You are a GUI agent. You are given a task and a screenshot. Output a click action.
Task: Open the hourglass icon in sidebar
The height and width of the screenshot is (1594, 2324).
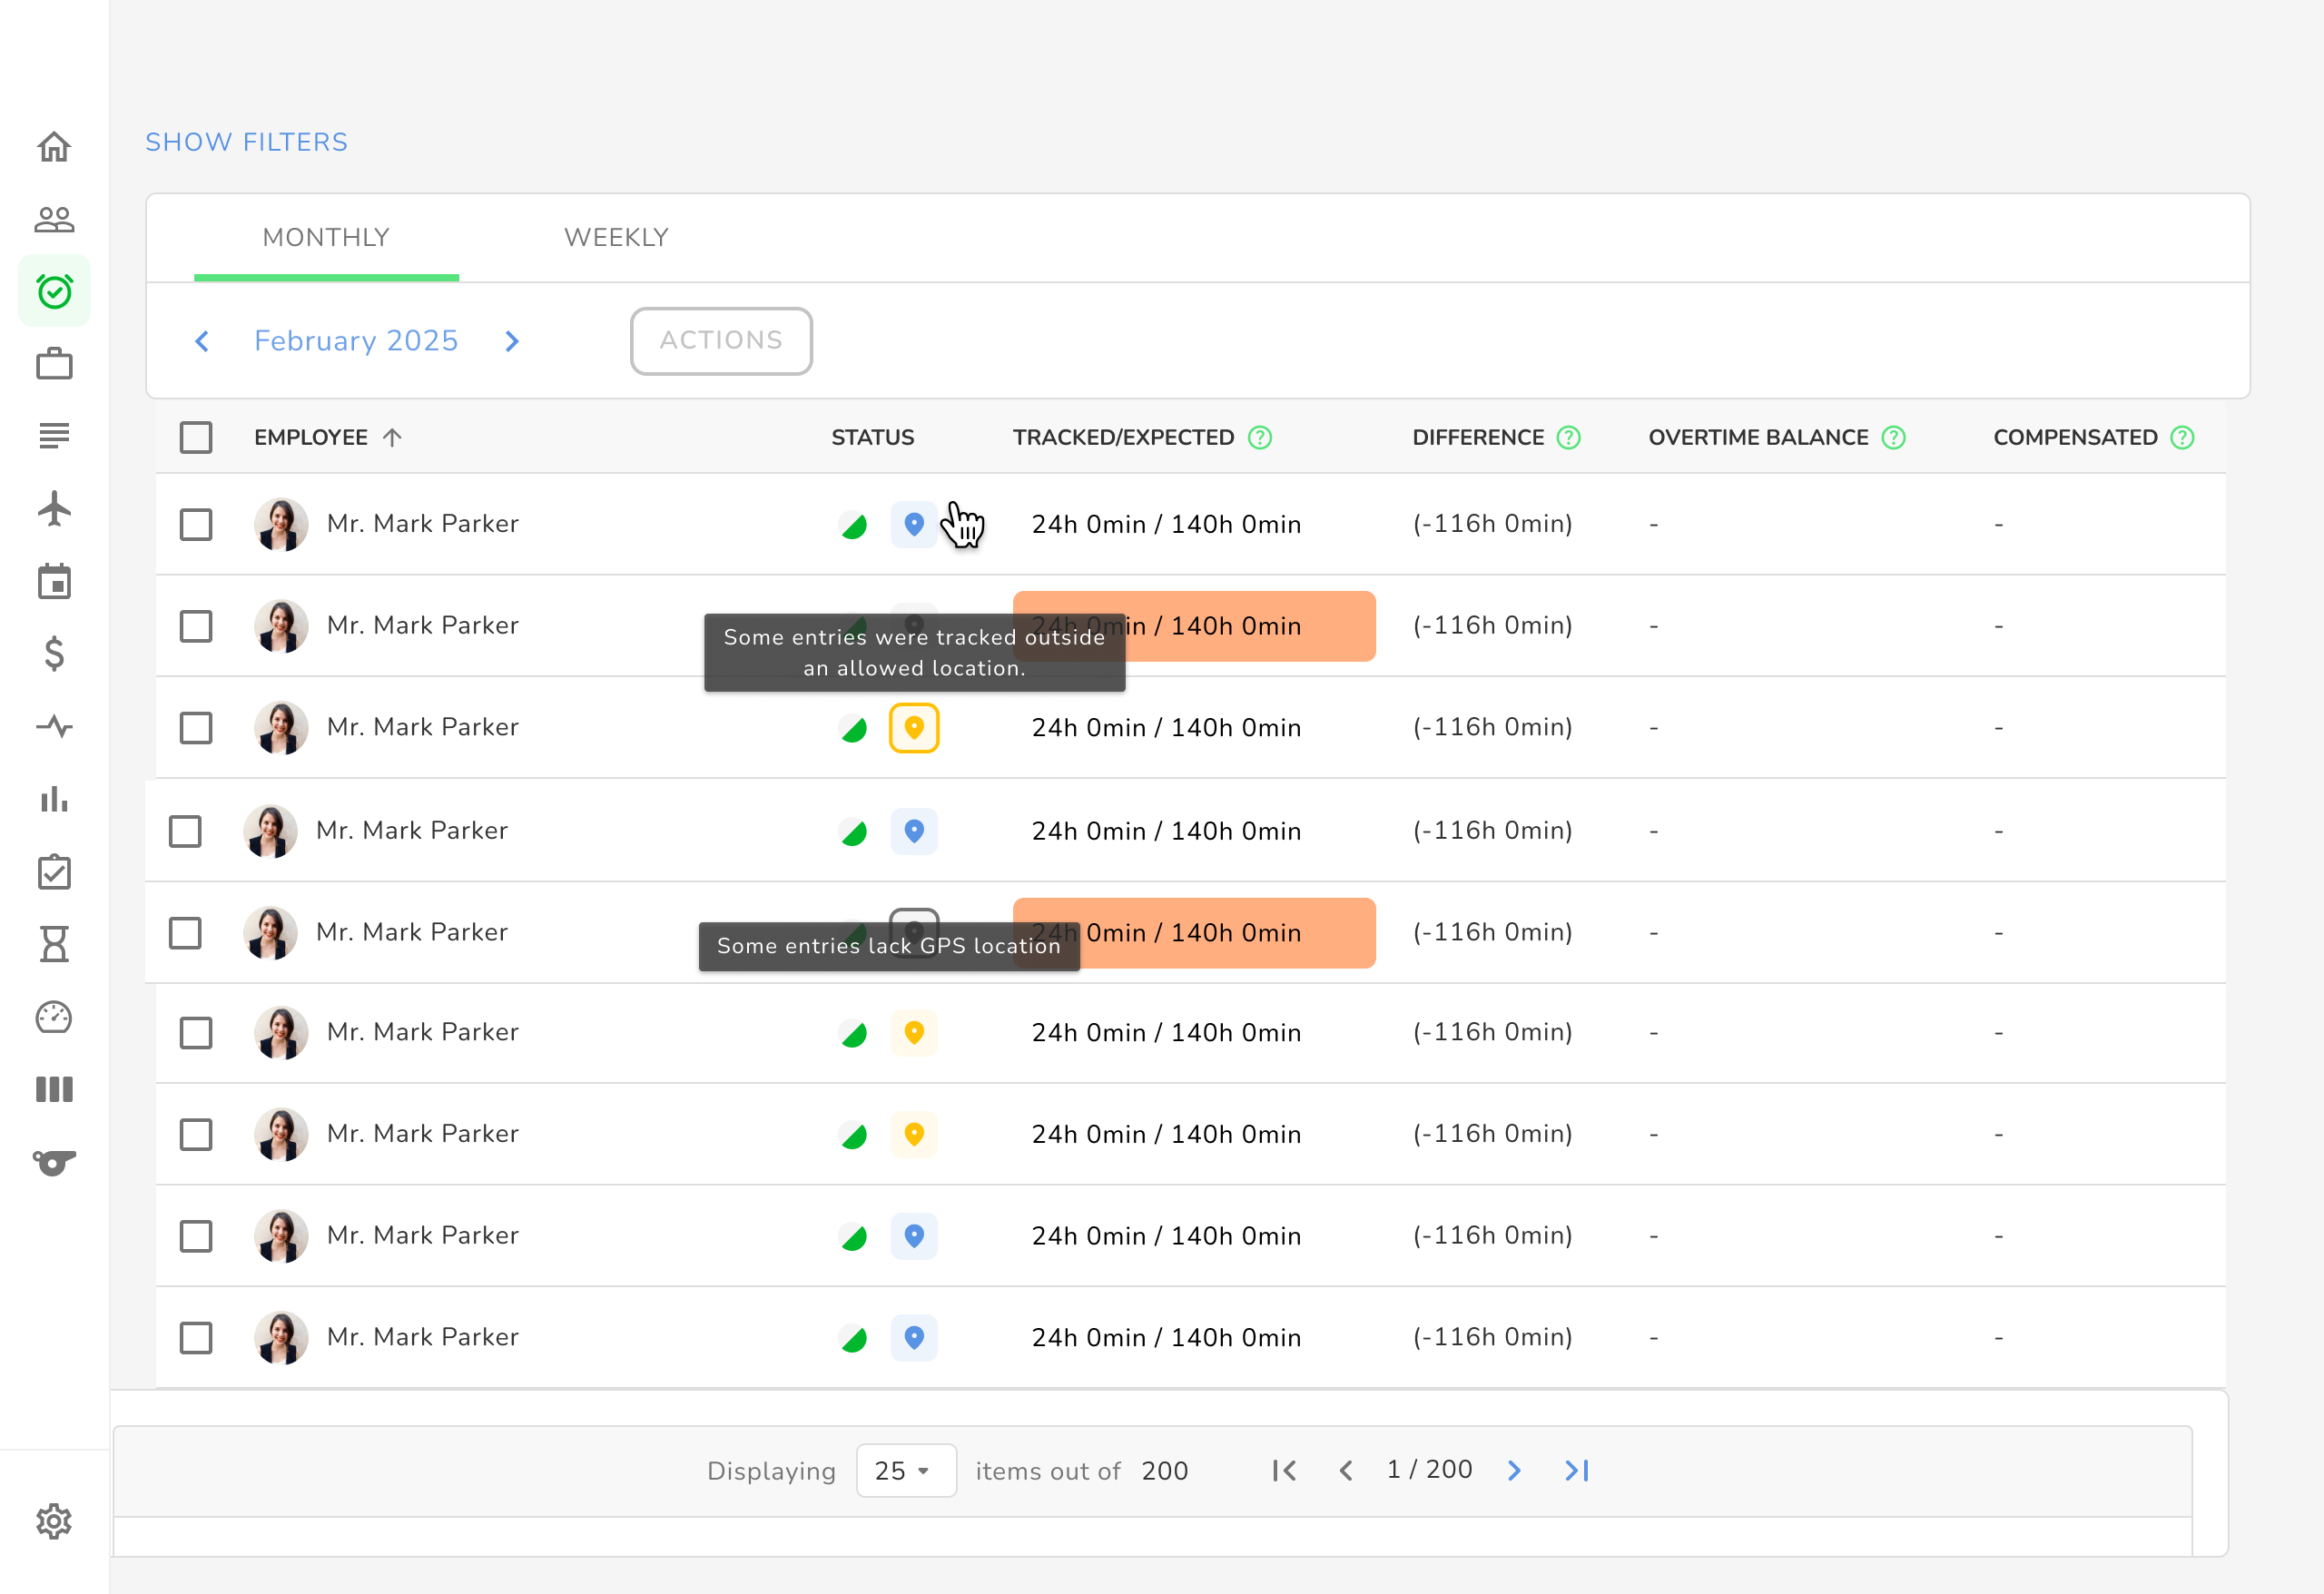54,943
